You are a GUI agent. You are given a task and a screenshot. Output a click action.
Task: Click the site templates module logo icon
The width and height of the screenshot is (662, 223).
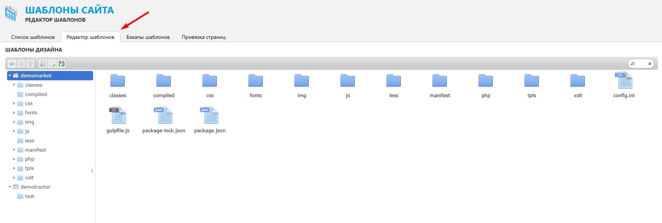coord(11,13)
